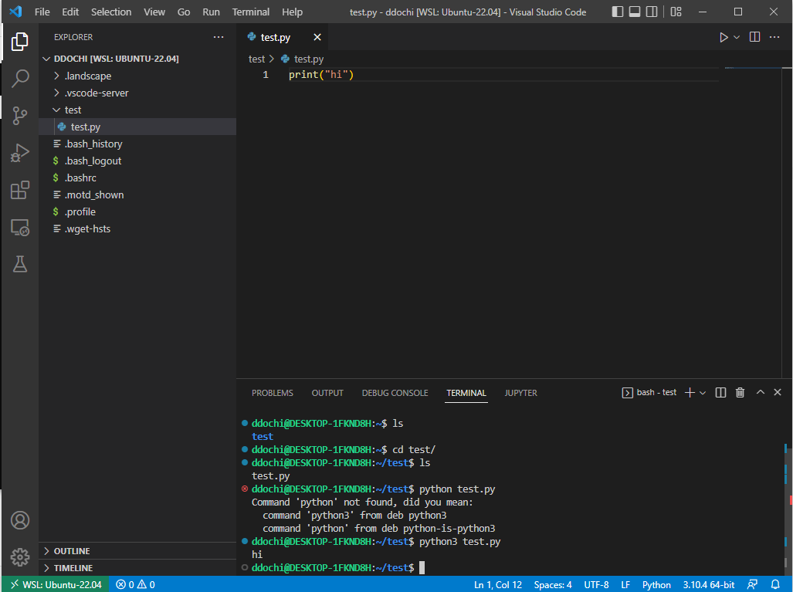Image resolution: width=793 pixels, height=592 pixels.
Task: Open the Help menu
Action: (293, 12)
